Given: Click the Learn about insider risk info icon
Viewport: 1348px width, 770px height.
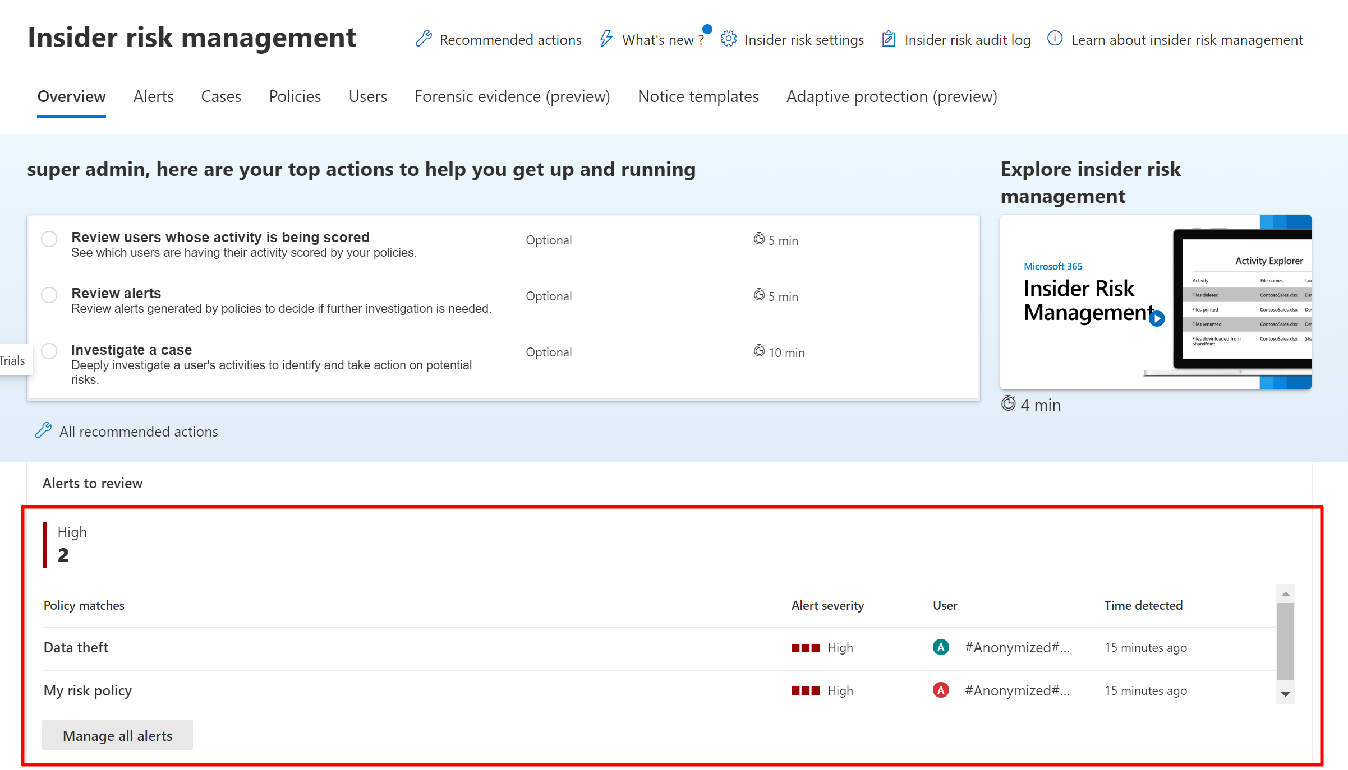Looking at the screenshot, I should pos(1055,39).
